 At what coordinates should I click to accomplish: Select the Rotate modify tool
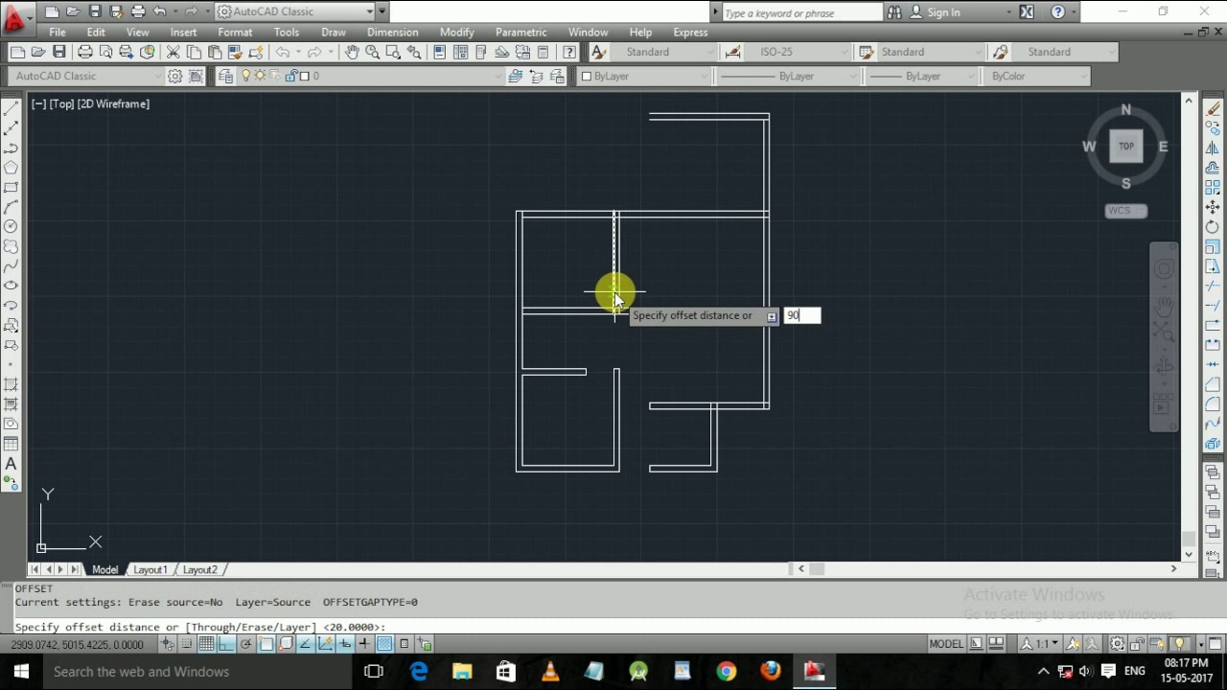pyautogui.click(x=1213, y=227)
